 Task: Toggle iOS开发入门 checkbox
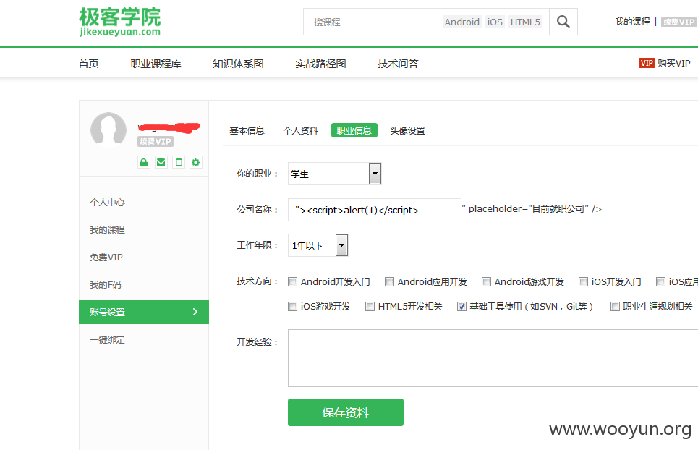(x=583, y=281)
